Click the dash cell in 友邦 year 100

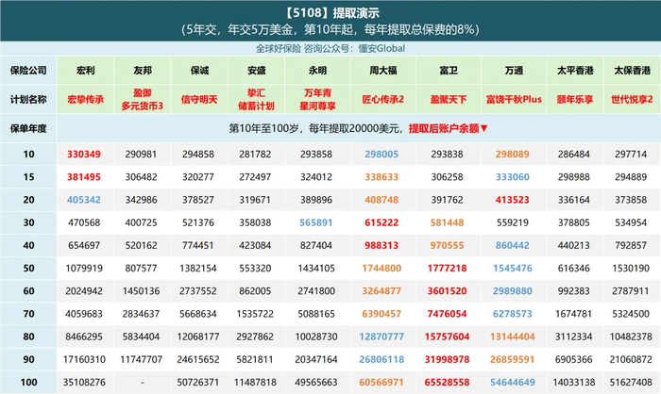[143, 382]
